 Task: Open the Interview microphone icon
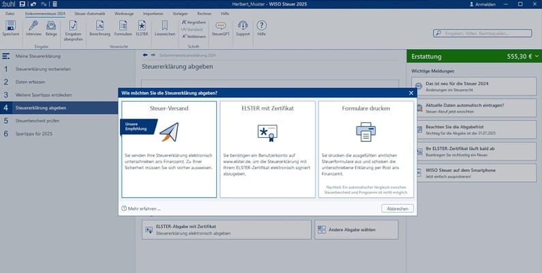tap(33, 25)
